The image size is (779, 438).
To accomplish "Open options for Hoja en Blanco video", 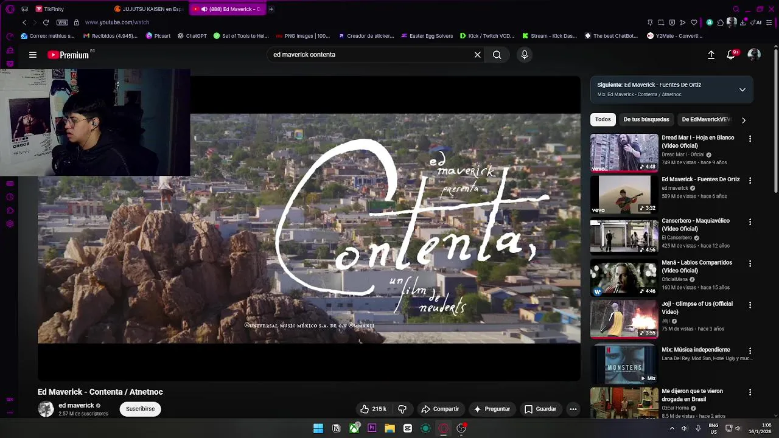I will 750,139.
